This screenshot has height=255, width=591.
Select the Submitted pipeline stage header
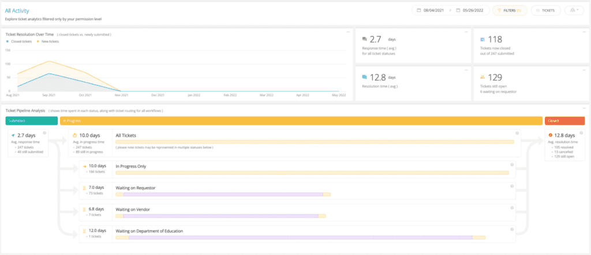point(31,120)
